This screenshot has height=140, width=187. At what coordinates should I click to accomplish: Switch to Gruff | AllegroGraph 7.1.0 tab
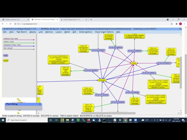click(x=73, y=20)
